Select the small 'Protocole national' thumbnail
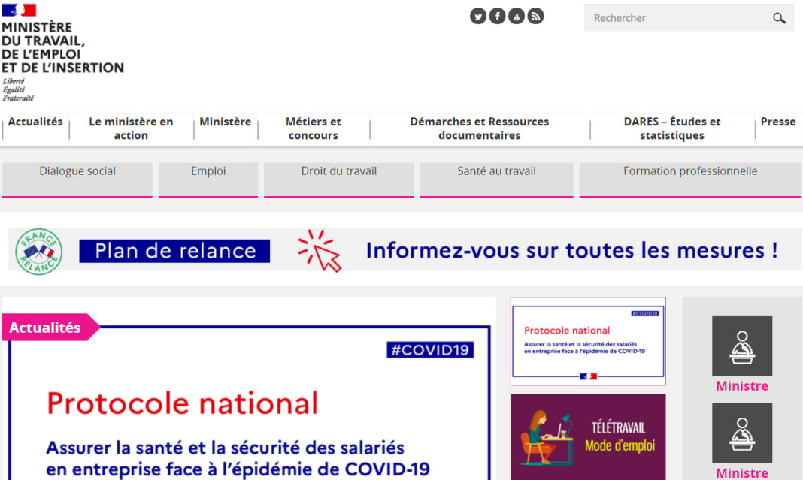The width and height of the screenshot is (803, 480). coord(588,341)
